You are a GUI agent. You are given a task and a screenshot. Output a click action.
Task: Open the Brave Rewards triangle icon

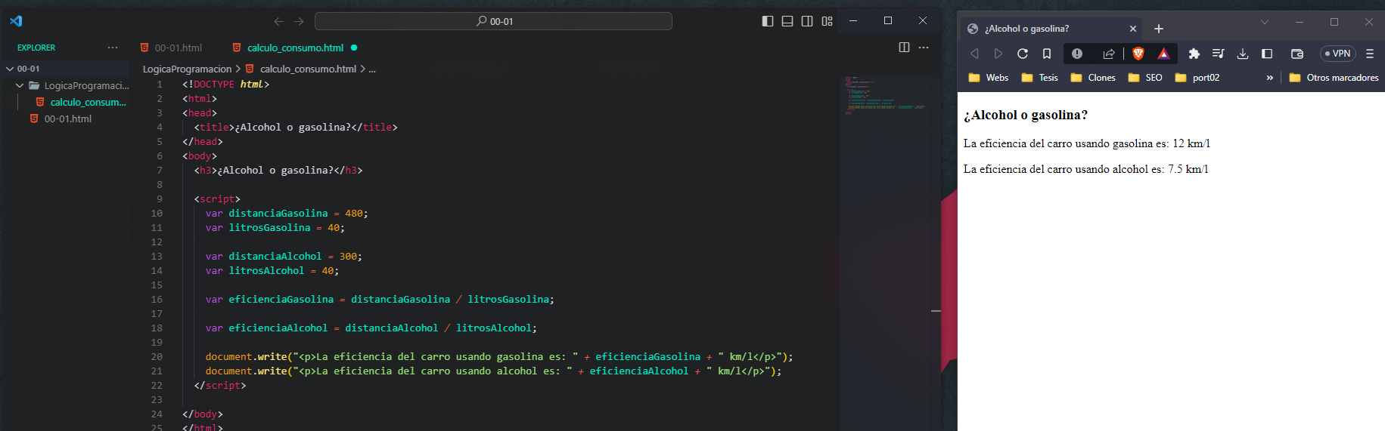pos(1163,54)
